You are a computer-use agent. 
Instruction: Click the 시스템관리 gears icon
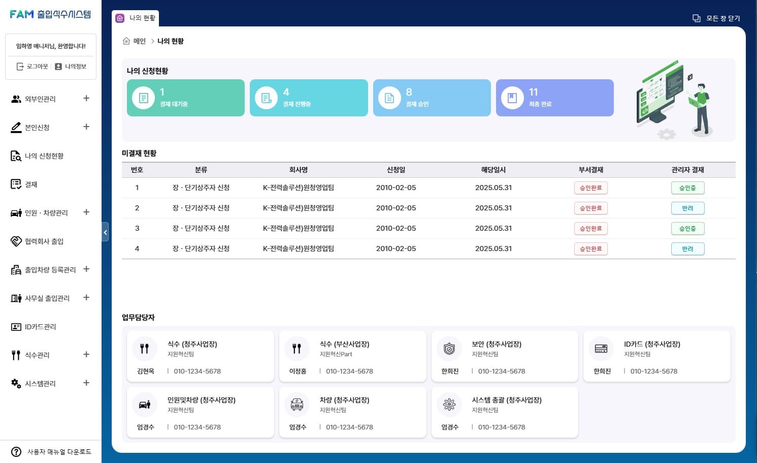coord(16,384)
